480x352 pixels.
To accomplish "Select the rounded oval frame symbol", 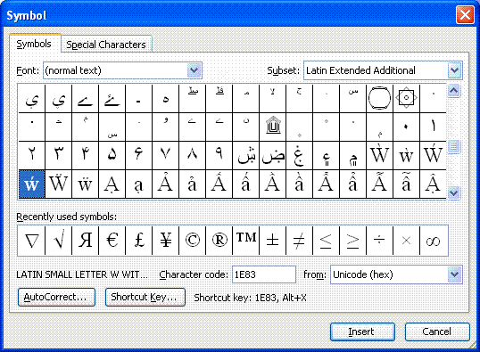I will click(379, 99).
